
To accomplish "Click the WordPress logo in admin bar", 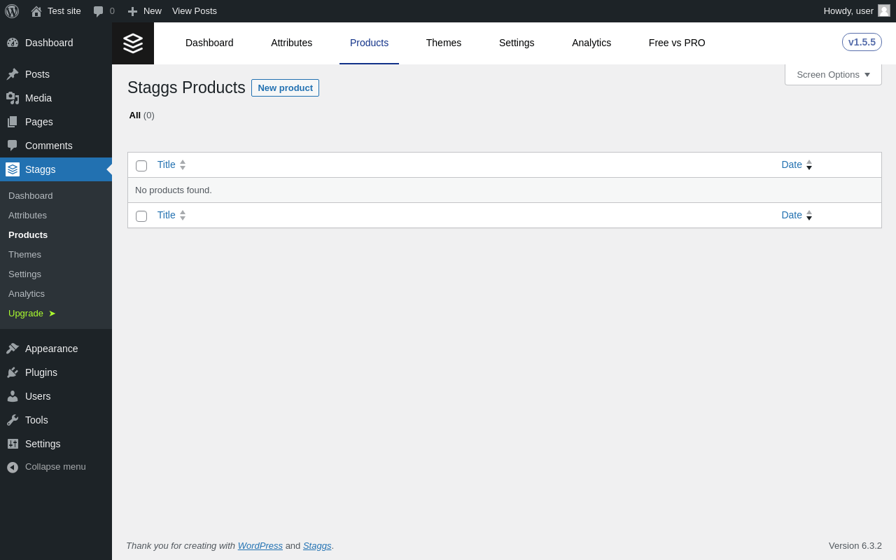I will click(12, 11).
